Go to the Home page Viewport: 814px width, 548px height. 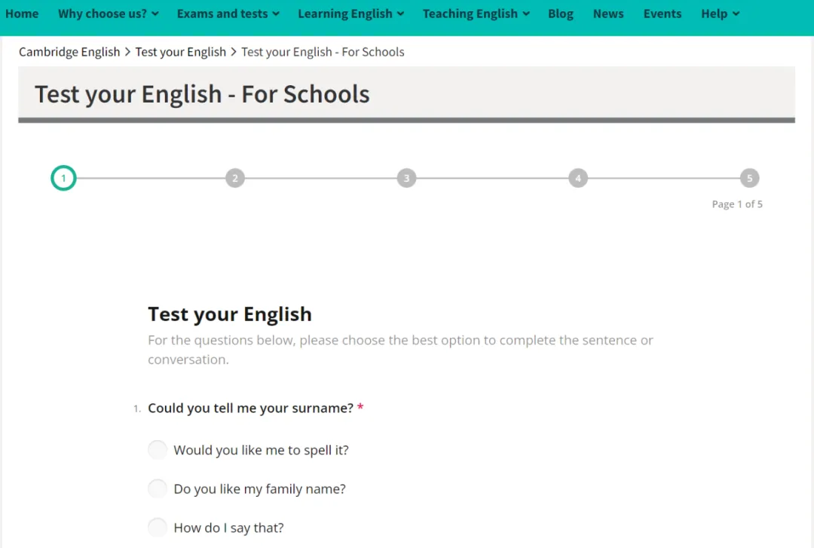tap(22, 14)
